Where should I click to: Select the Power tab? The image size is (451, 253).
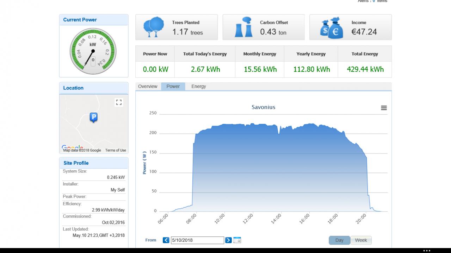click(173, 87)
